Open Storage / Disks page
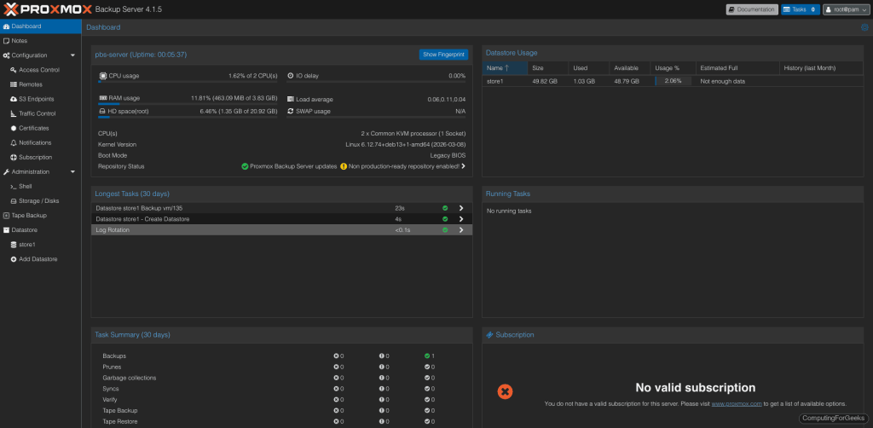This screenshot has width=873, height=428. pyautogui.click(x=41, y=201)
